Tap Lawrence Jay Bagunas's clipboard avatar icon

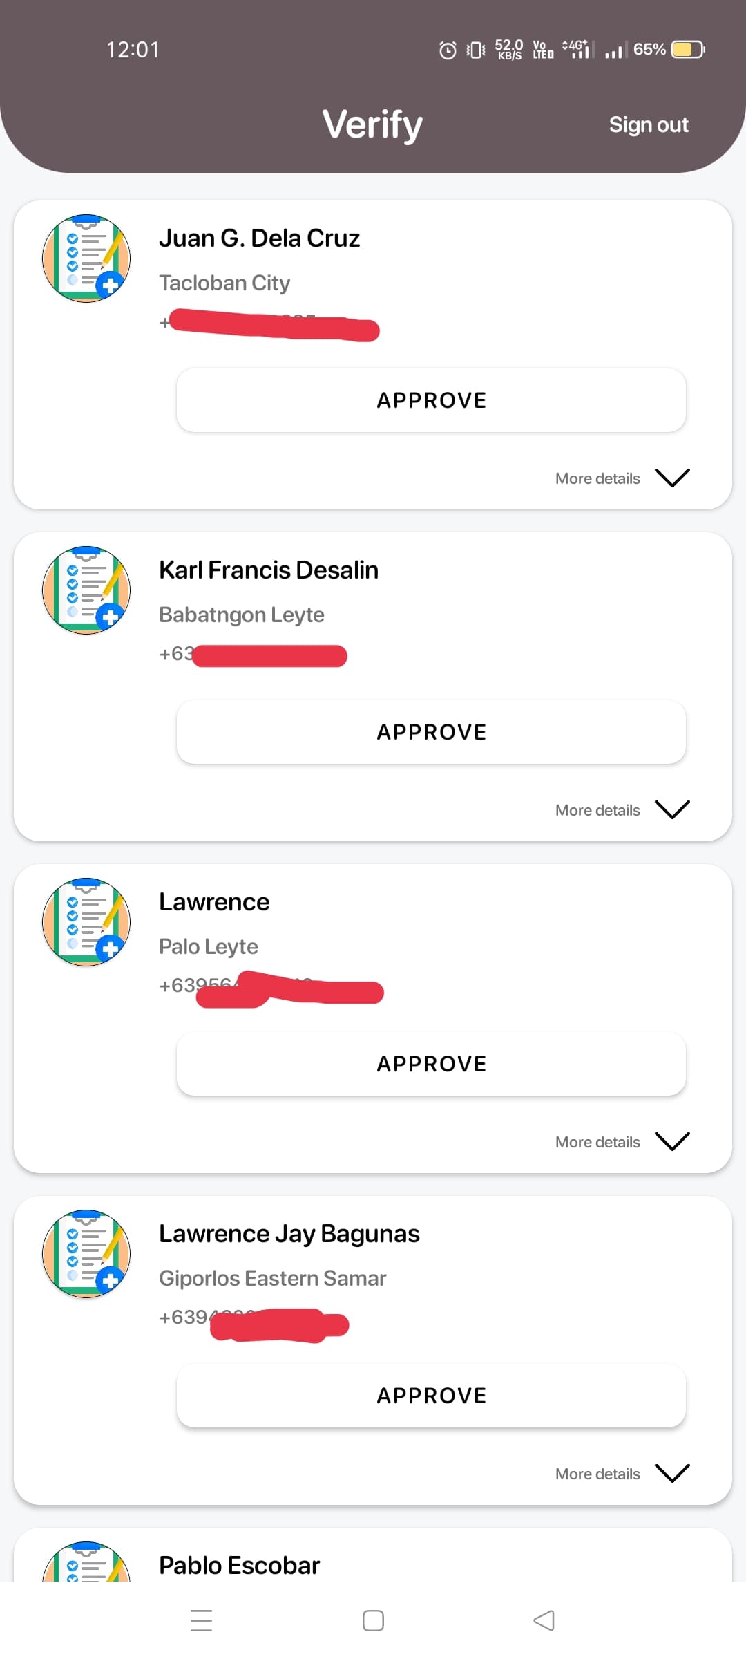click(86, 1254)
